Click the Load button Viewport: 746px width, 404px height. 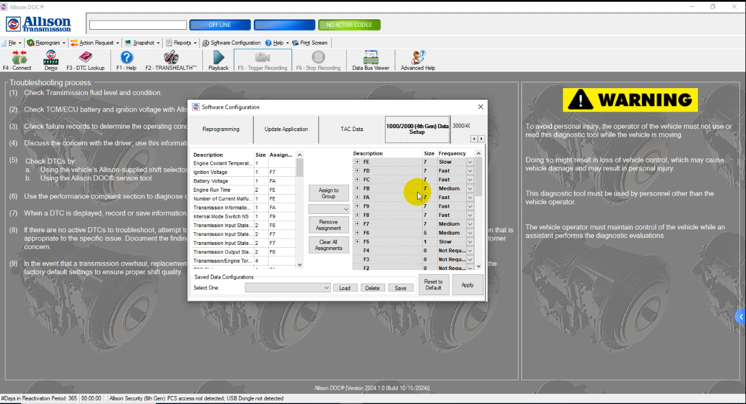[345, 288]
